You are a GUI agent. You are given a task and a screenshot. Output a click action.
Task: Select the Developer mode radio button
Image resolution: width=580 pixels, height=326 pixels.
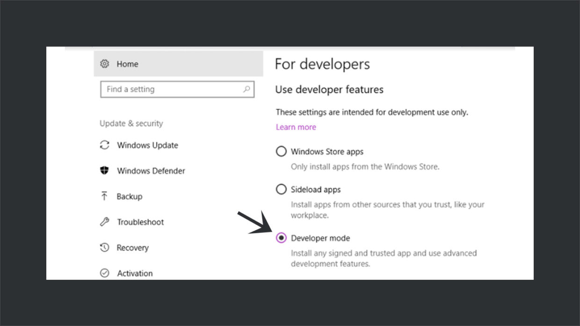click(281, 238)
